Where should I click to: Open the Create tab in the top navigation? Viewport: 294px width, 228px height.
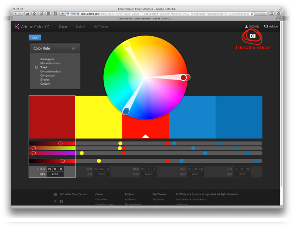pyautogui.click(x=63, y=26)
